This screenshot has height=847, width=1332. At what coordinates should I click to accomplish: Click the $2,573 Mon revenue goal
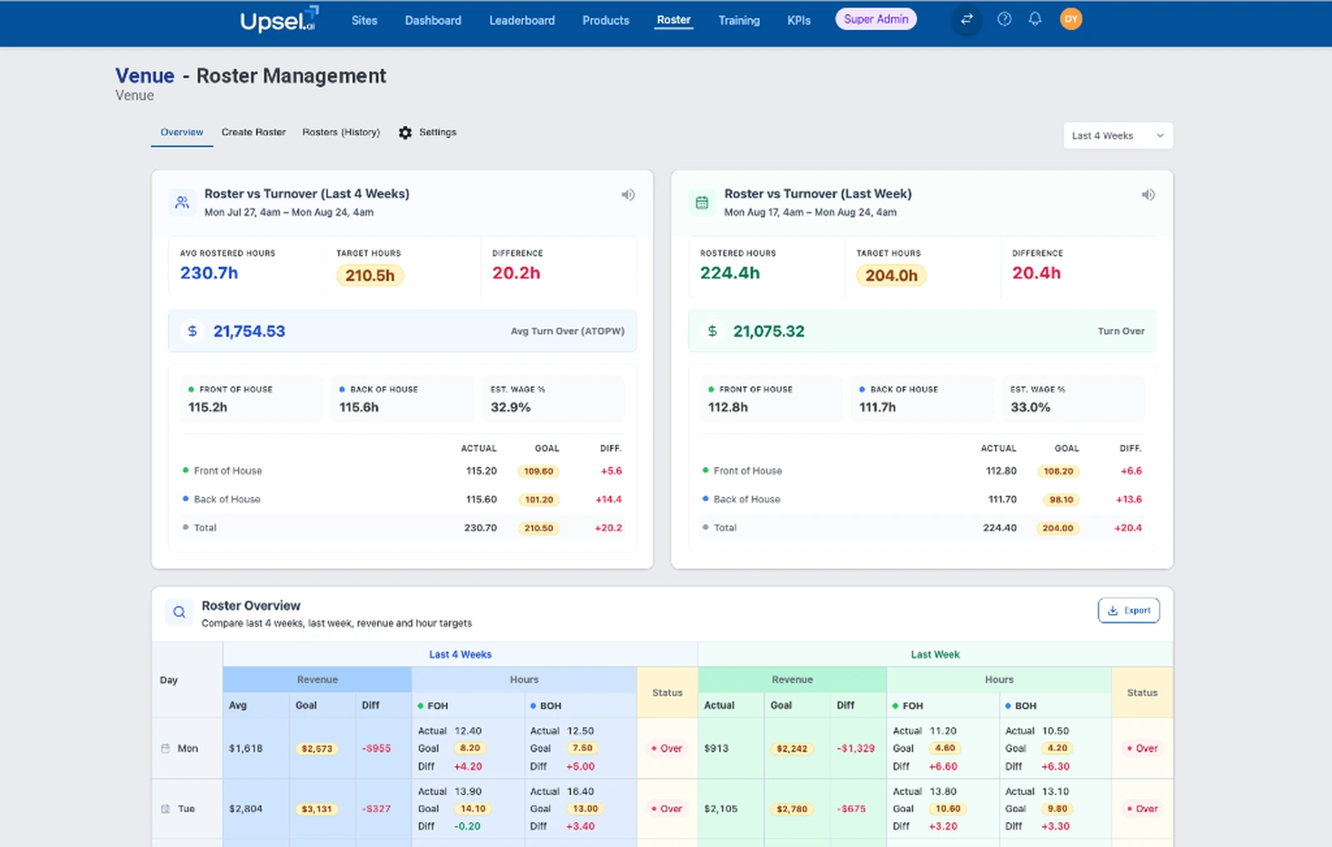tap(317, 749)
